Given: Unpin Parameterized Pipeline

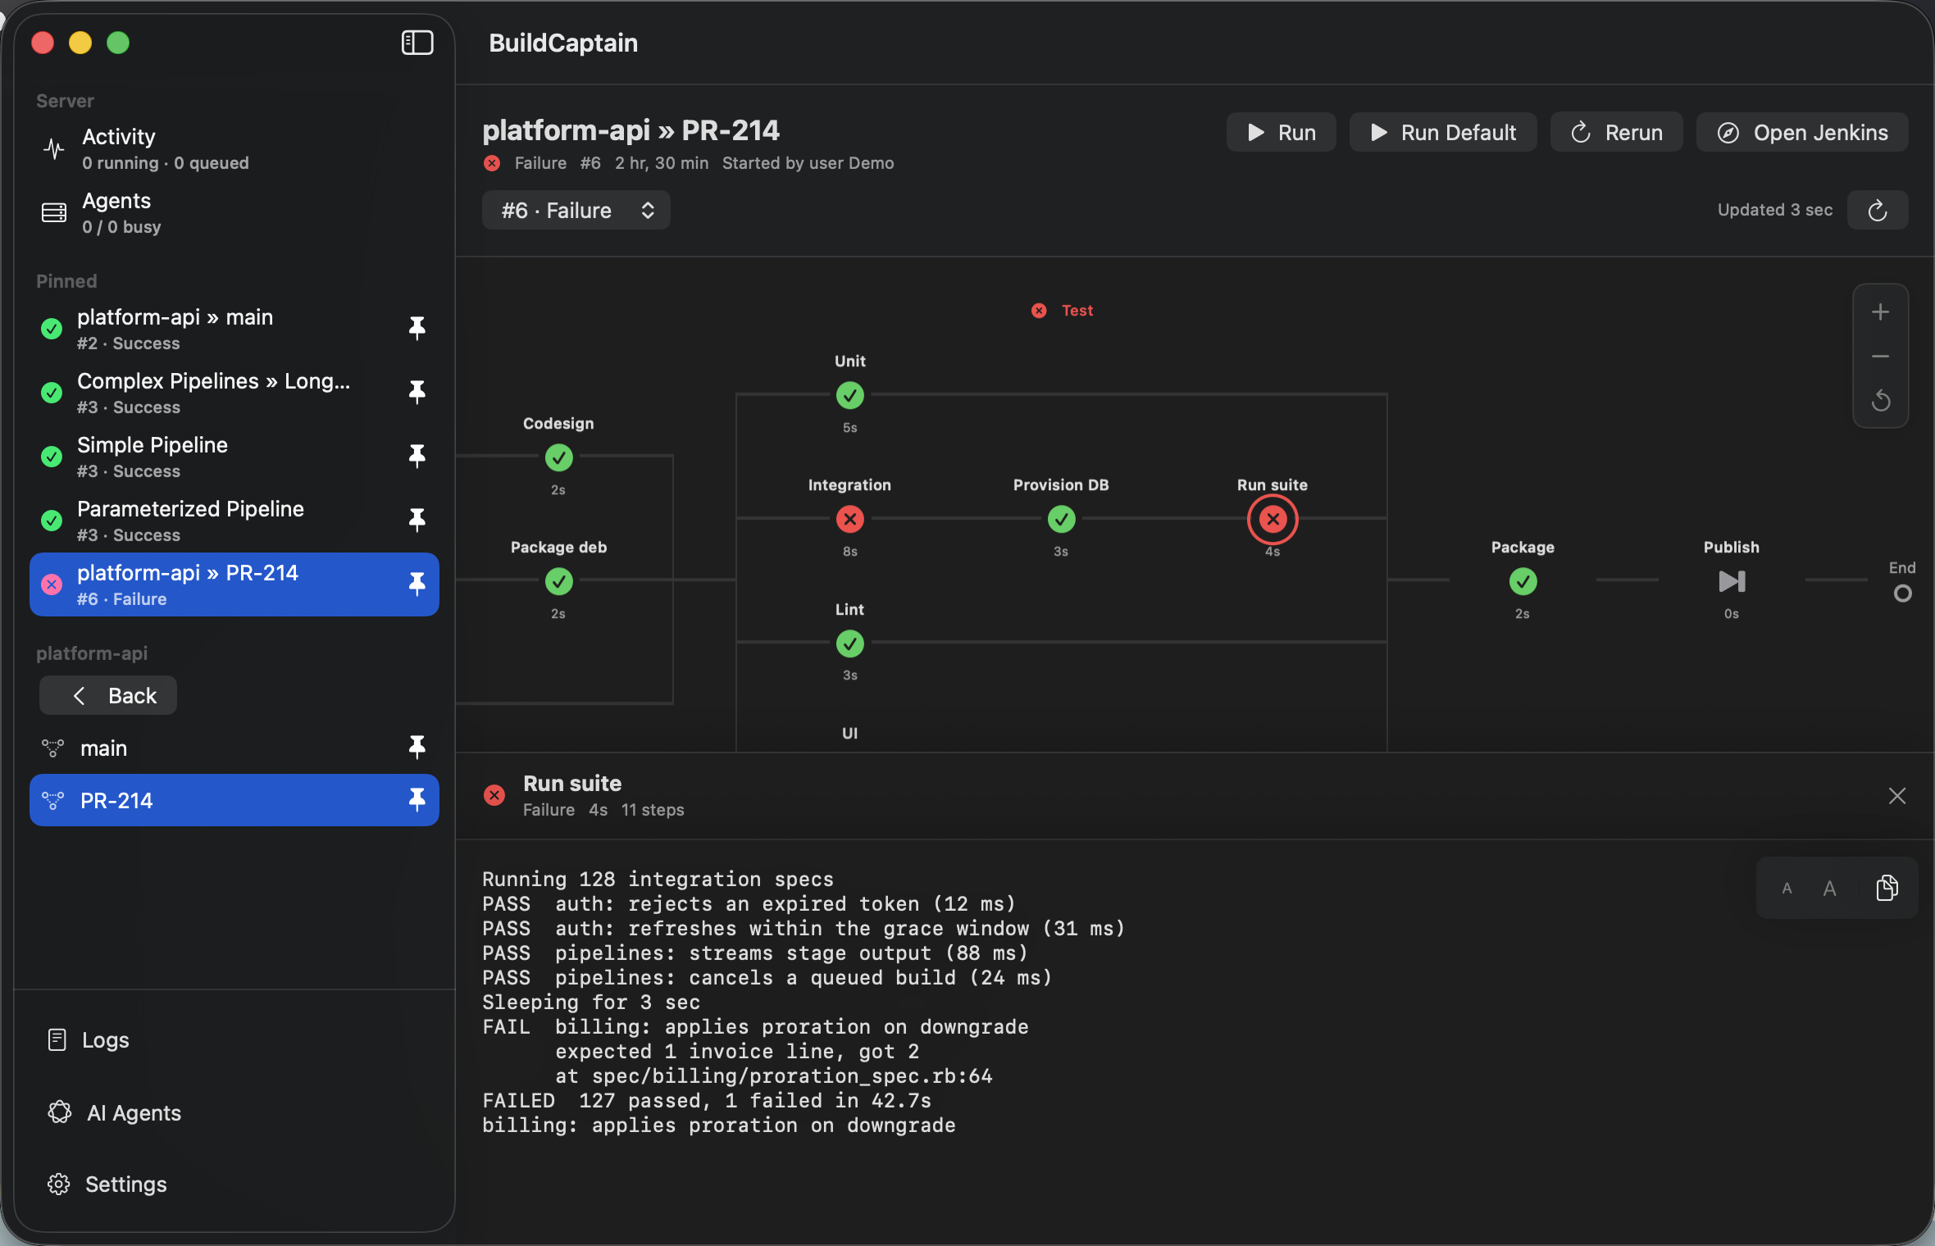Looking at the screenshot, I should 417,520.
